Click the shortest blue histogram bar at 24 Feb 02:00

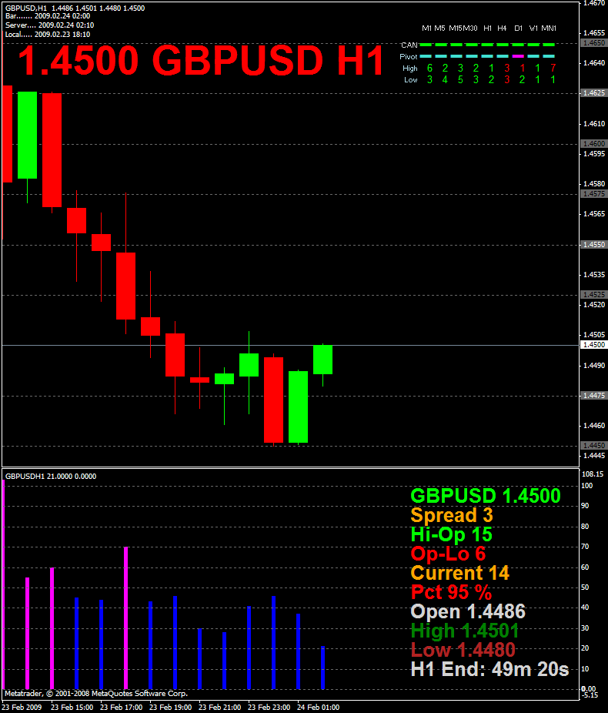tap(322, 668)
